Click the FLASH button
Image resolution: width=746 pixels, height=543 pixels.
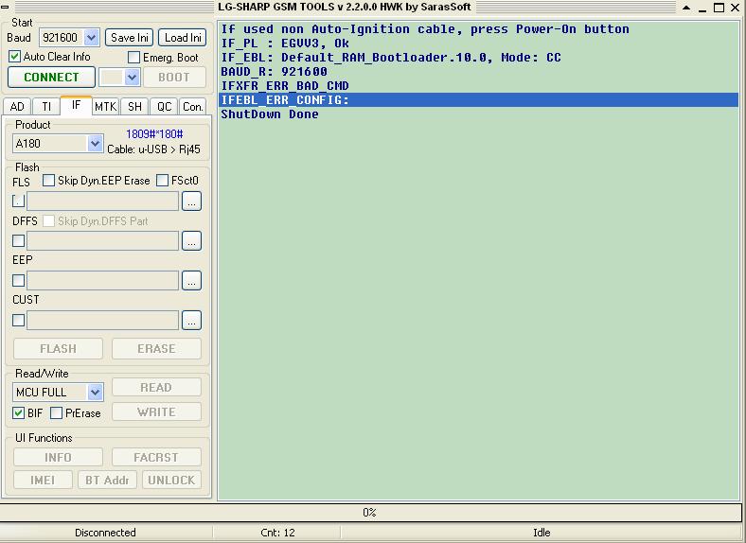58,348
